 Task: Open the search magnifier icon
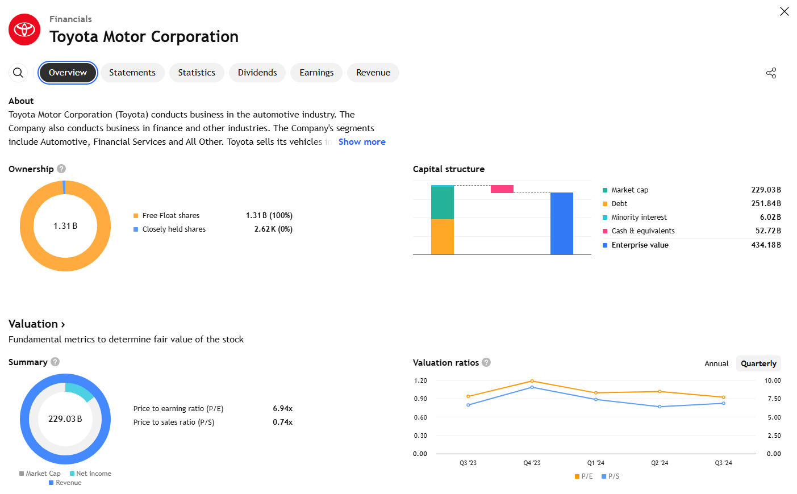(x=18, y=73)
